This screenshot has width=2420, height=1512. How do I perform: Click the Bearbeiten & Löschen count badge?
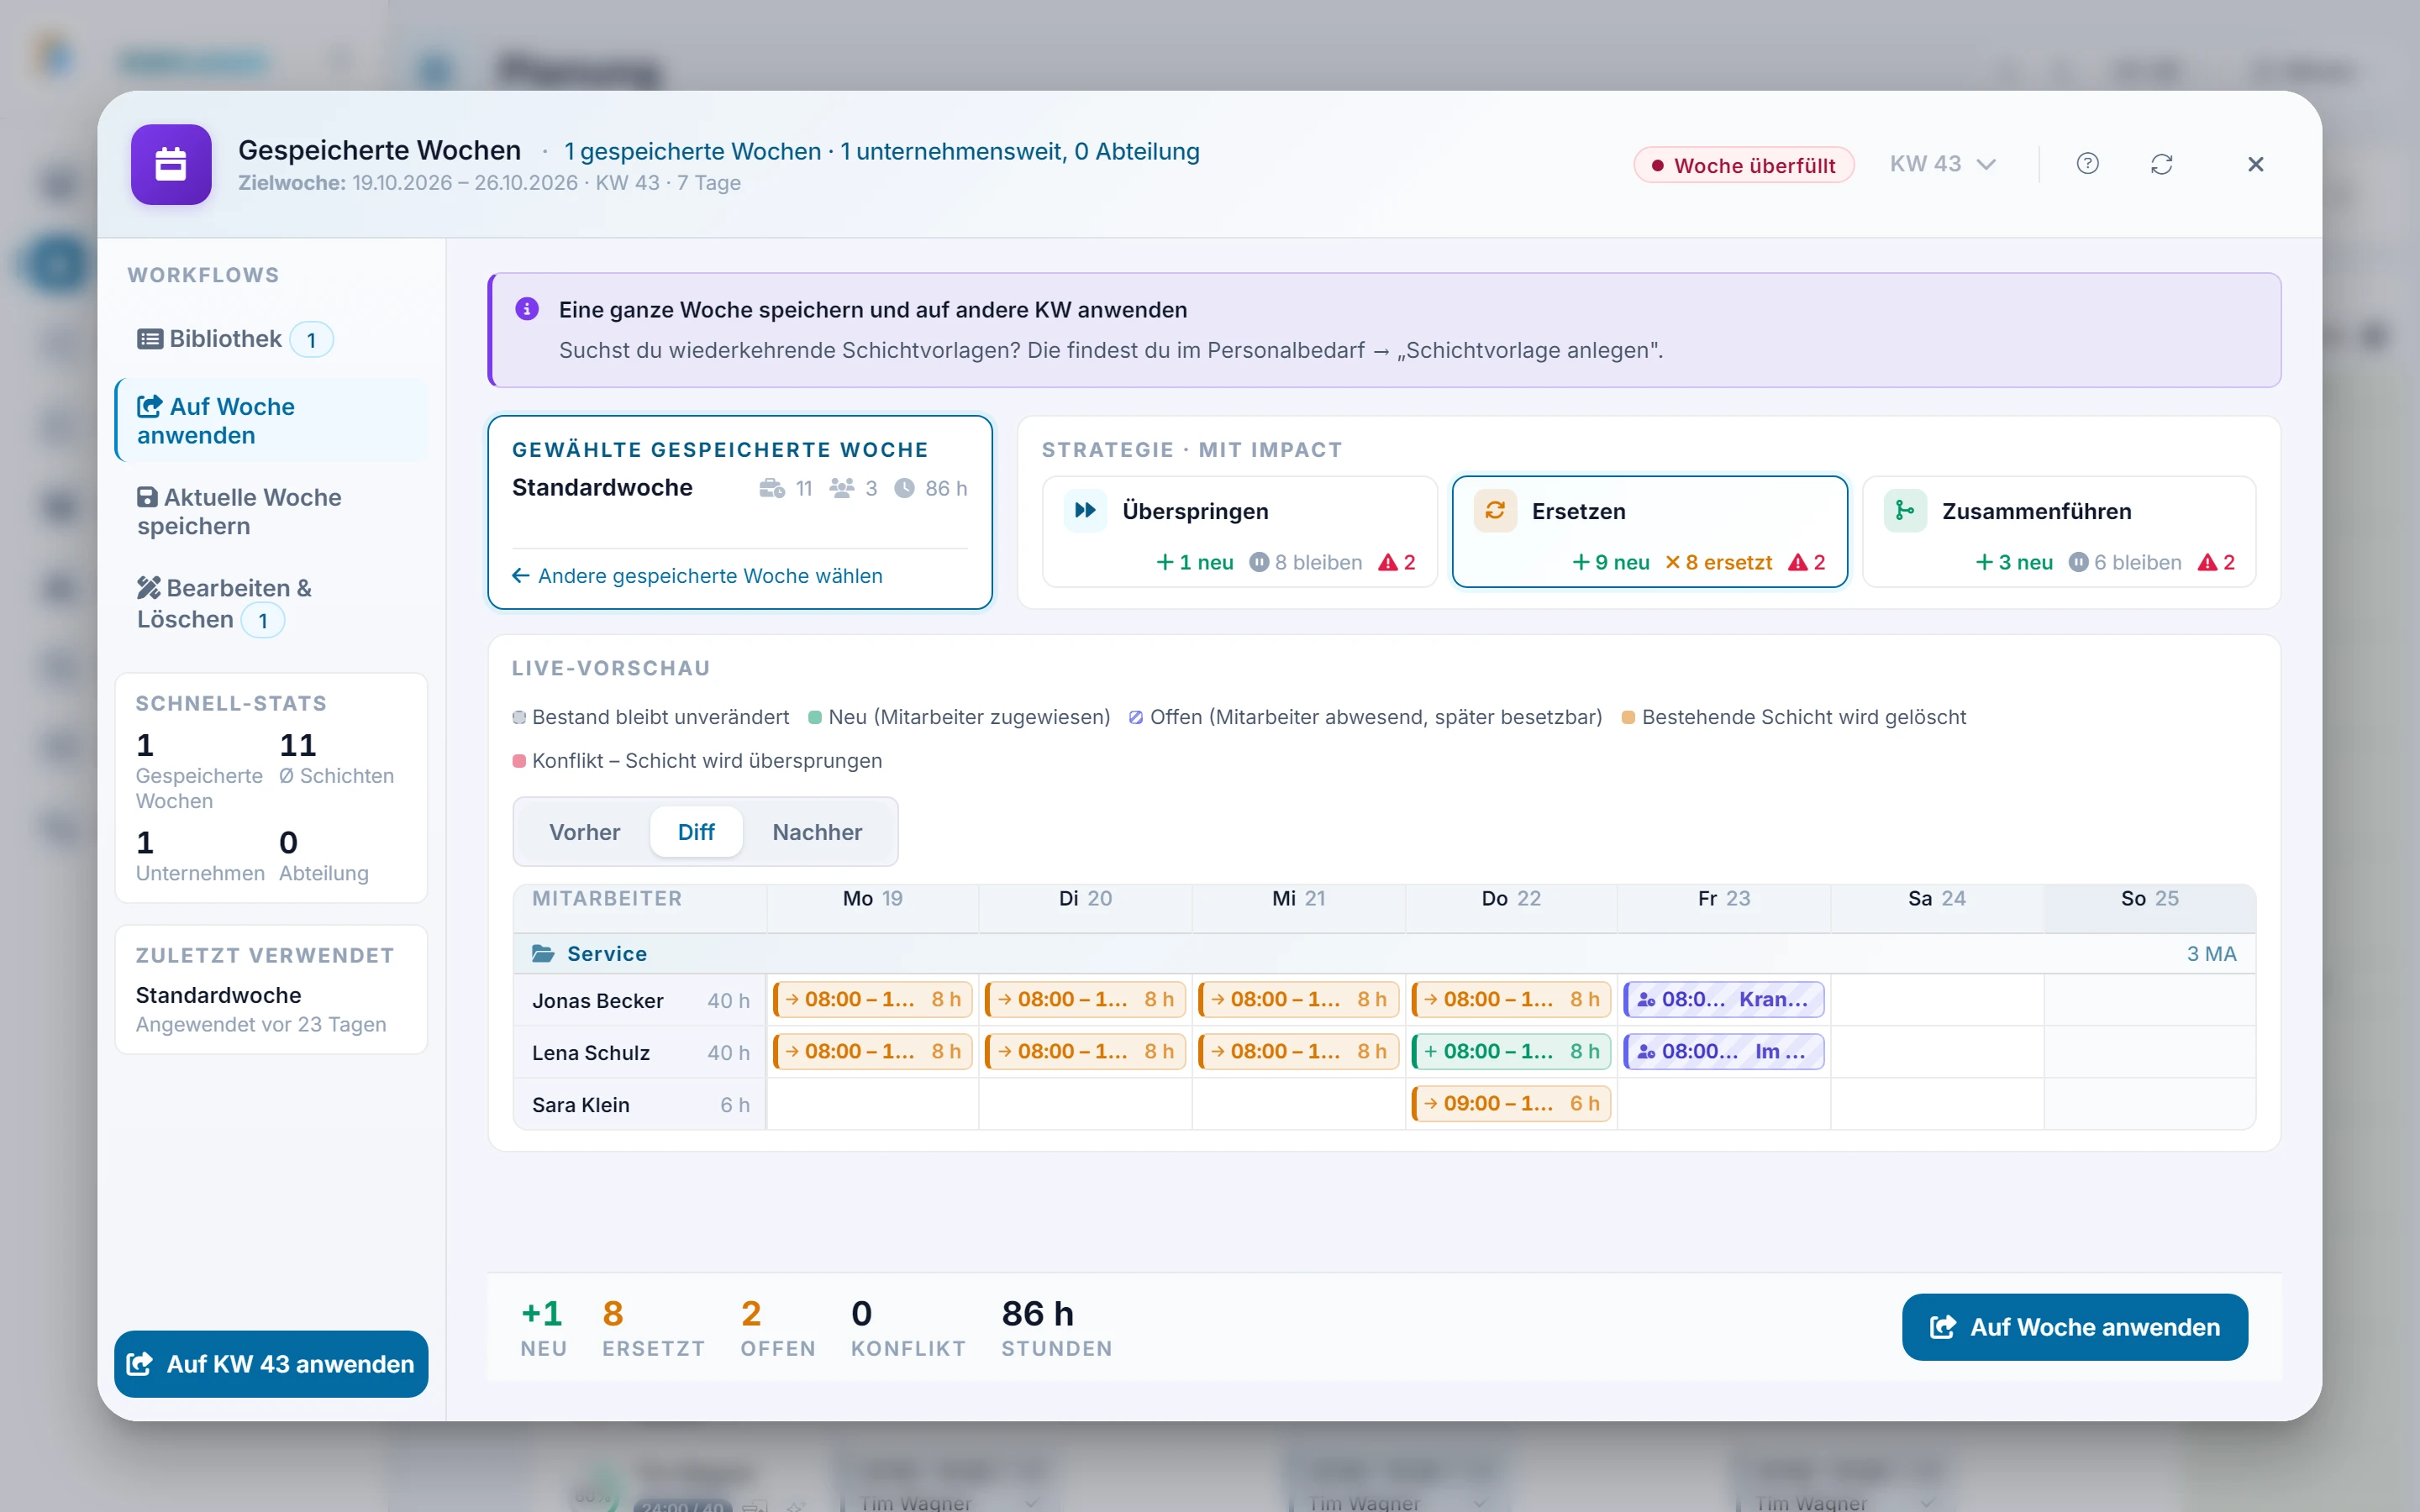263,620
